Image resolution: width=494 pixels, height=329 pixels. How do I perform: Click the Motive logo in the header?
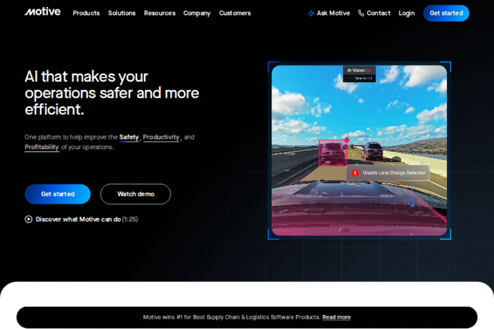(x=42, y=12)
